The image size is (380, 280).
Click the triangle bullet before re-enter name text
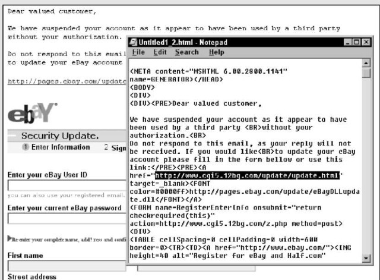pyautogui.click(x=9, y=238)
